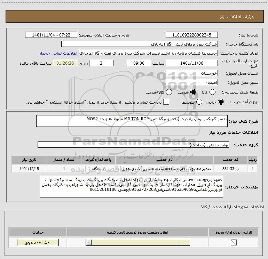
Task: Toggle the mandatory license checkbox icon
Action: (x=234, y=242)
